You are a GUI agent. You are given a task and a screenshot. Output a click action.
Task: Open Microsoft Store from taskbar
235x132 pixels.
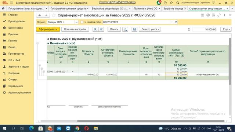pyautogui.click(x=41, y=128)
